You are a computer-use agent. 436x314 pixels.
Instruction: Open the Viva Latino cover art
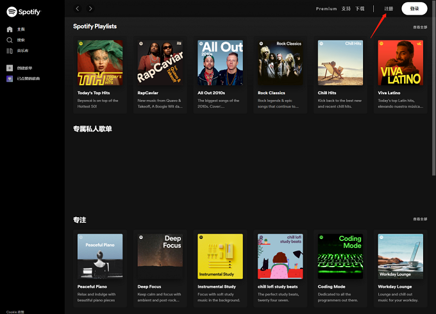400,63
